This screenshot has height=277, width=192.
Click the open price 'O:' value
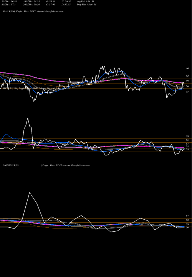(51, 2)
